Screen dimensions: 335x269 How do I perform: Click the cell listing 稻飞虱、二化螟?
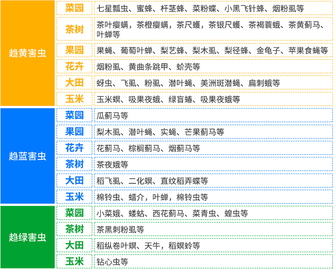coord(213,181)
